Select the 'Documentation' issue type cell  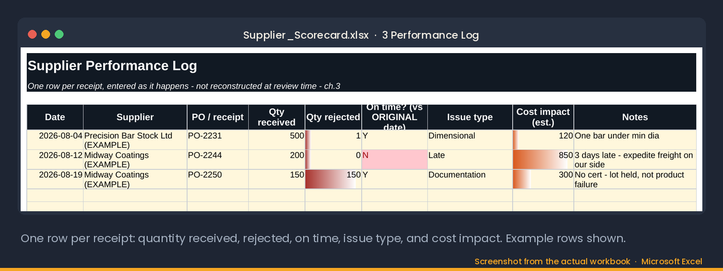[470, 179]
